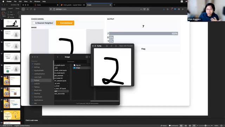Select the Gradio browser tab

point(99,5)
